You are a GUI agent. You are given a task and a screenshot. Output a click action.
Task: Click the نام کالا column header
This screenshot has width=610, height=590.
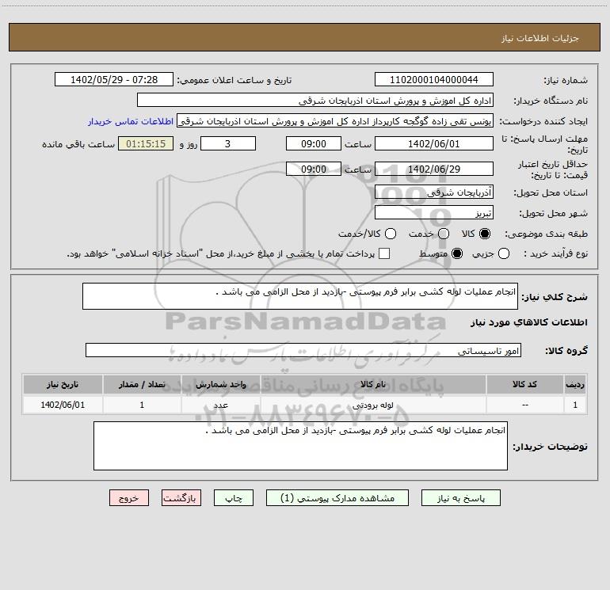[x=373, y=385]
